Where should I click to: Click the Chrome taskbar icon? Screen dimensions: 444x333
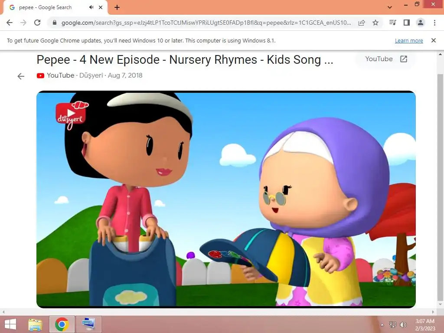click(x=62, y=324)
